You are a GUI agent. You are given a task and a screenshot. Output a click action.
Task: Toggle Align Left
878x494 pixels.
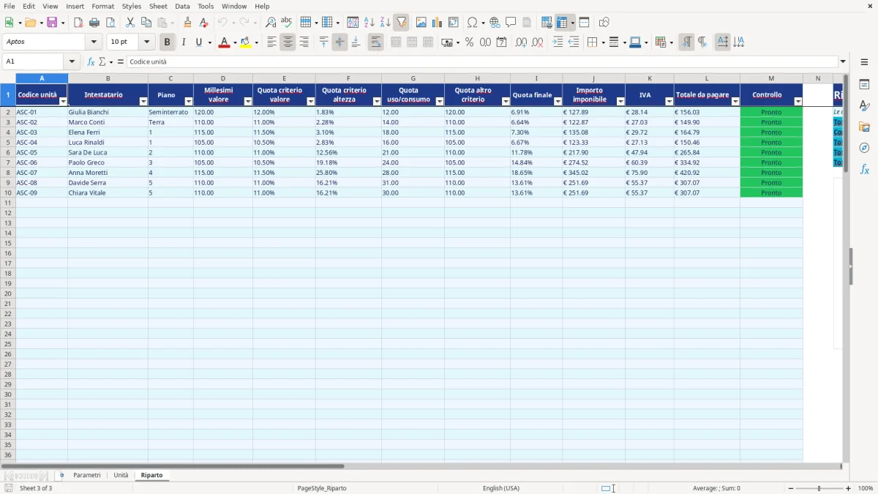pos(271,42)
